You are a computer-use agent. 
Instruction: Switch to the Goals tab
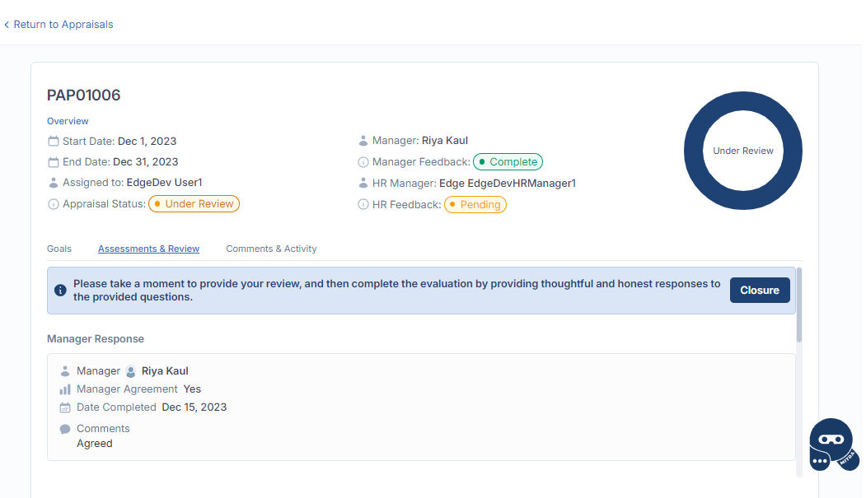click(x=59, y=249)
